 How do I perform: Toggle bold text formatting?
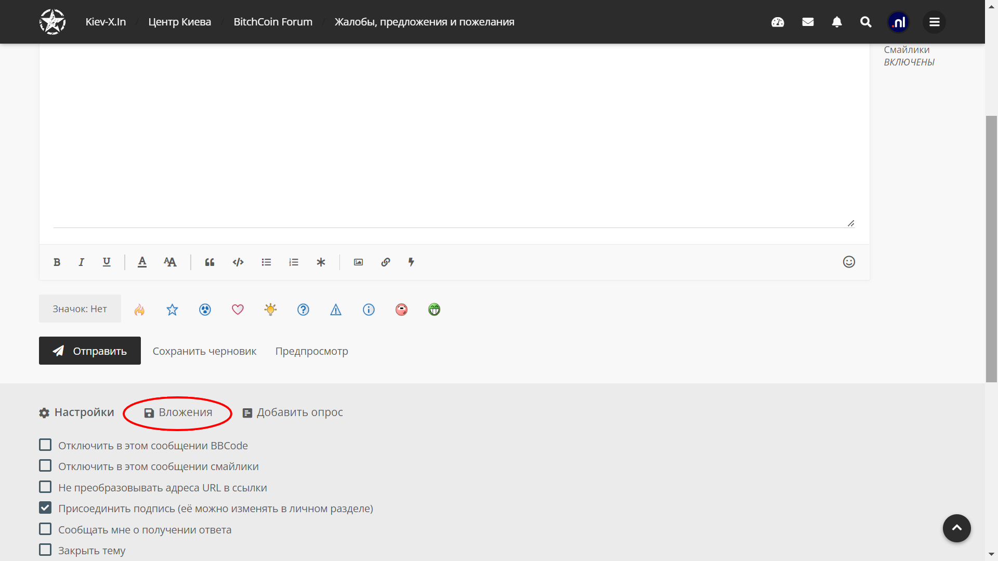click(57, 262)
